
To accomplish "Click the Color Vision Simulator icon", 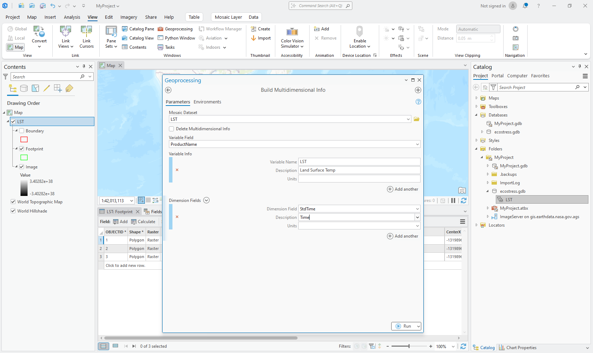I will (x=292, y=32).
